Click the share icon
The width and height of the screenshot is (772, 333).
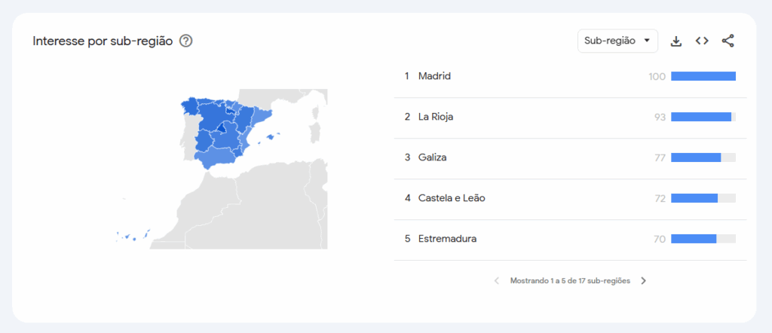728,41
